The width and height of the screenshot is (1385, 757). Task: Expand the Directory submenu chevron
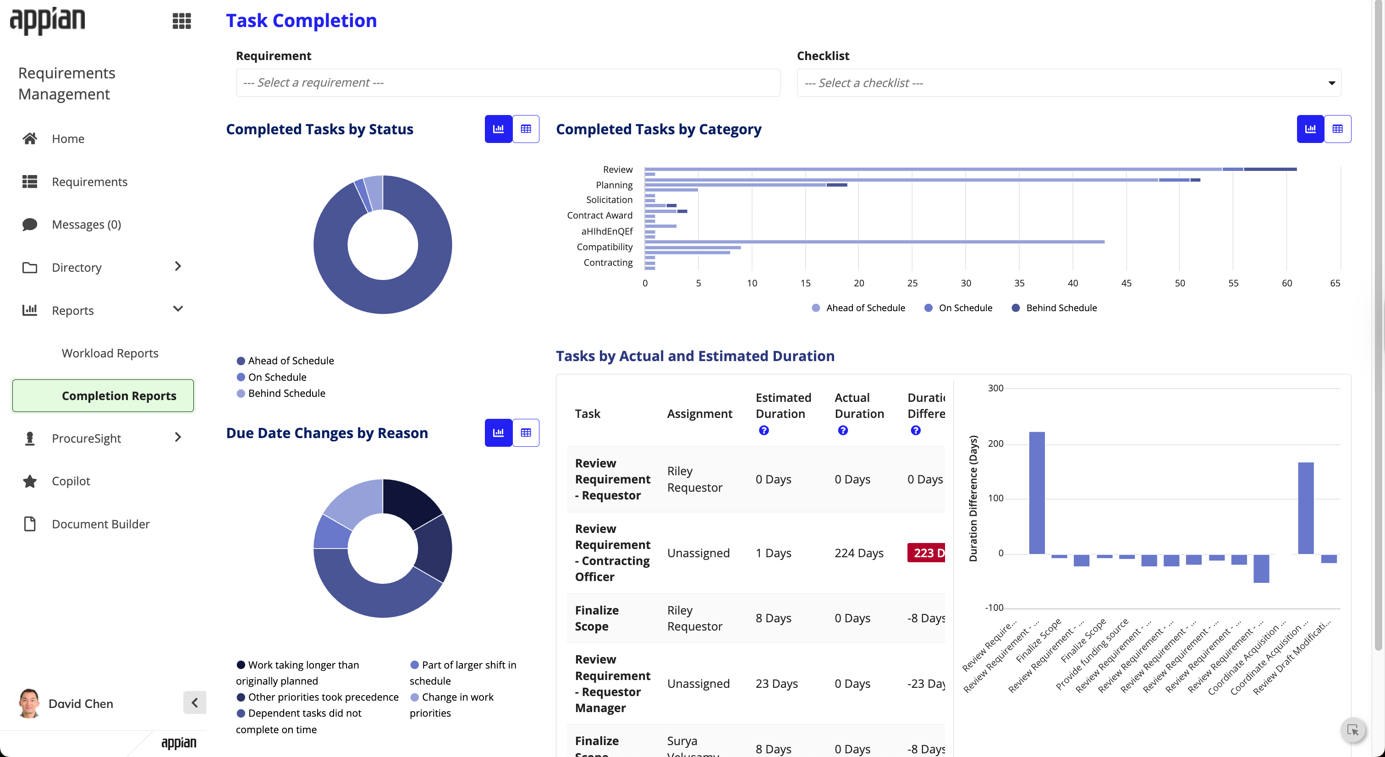tap(178, 267)
